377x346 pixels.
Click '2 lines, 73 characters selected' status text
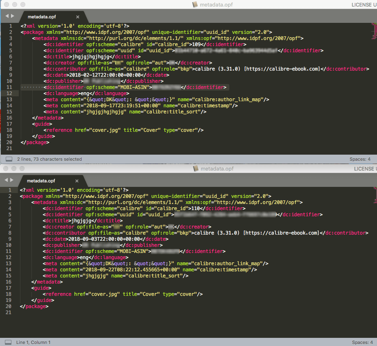pos(49,159)
